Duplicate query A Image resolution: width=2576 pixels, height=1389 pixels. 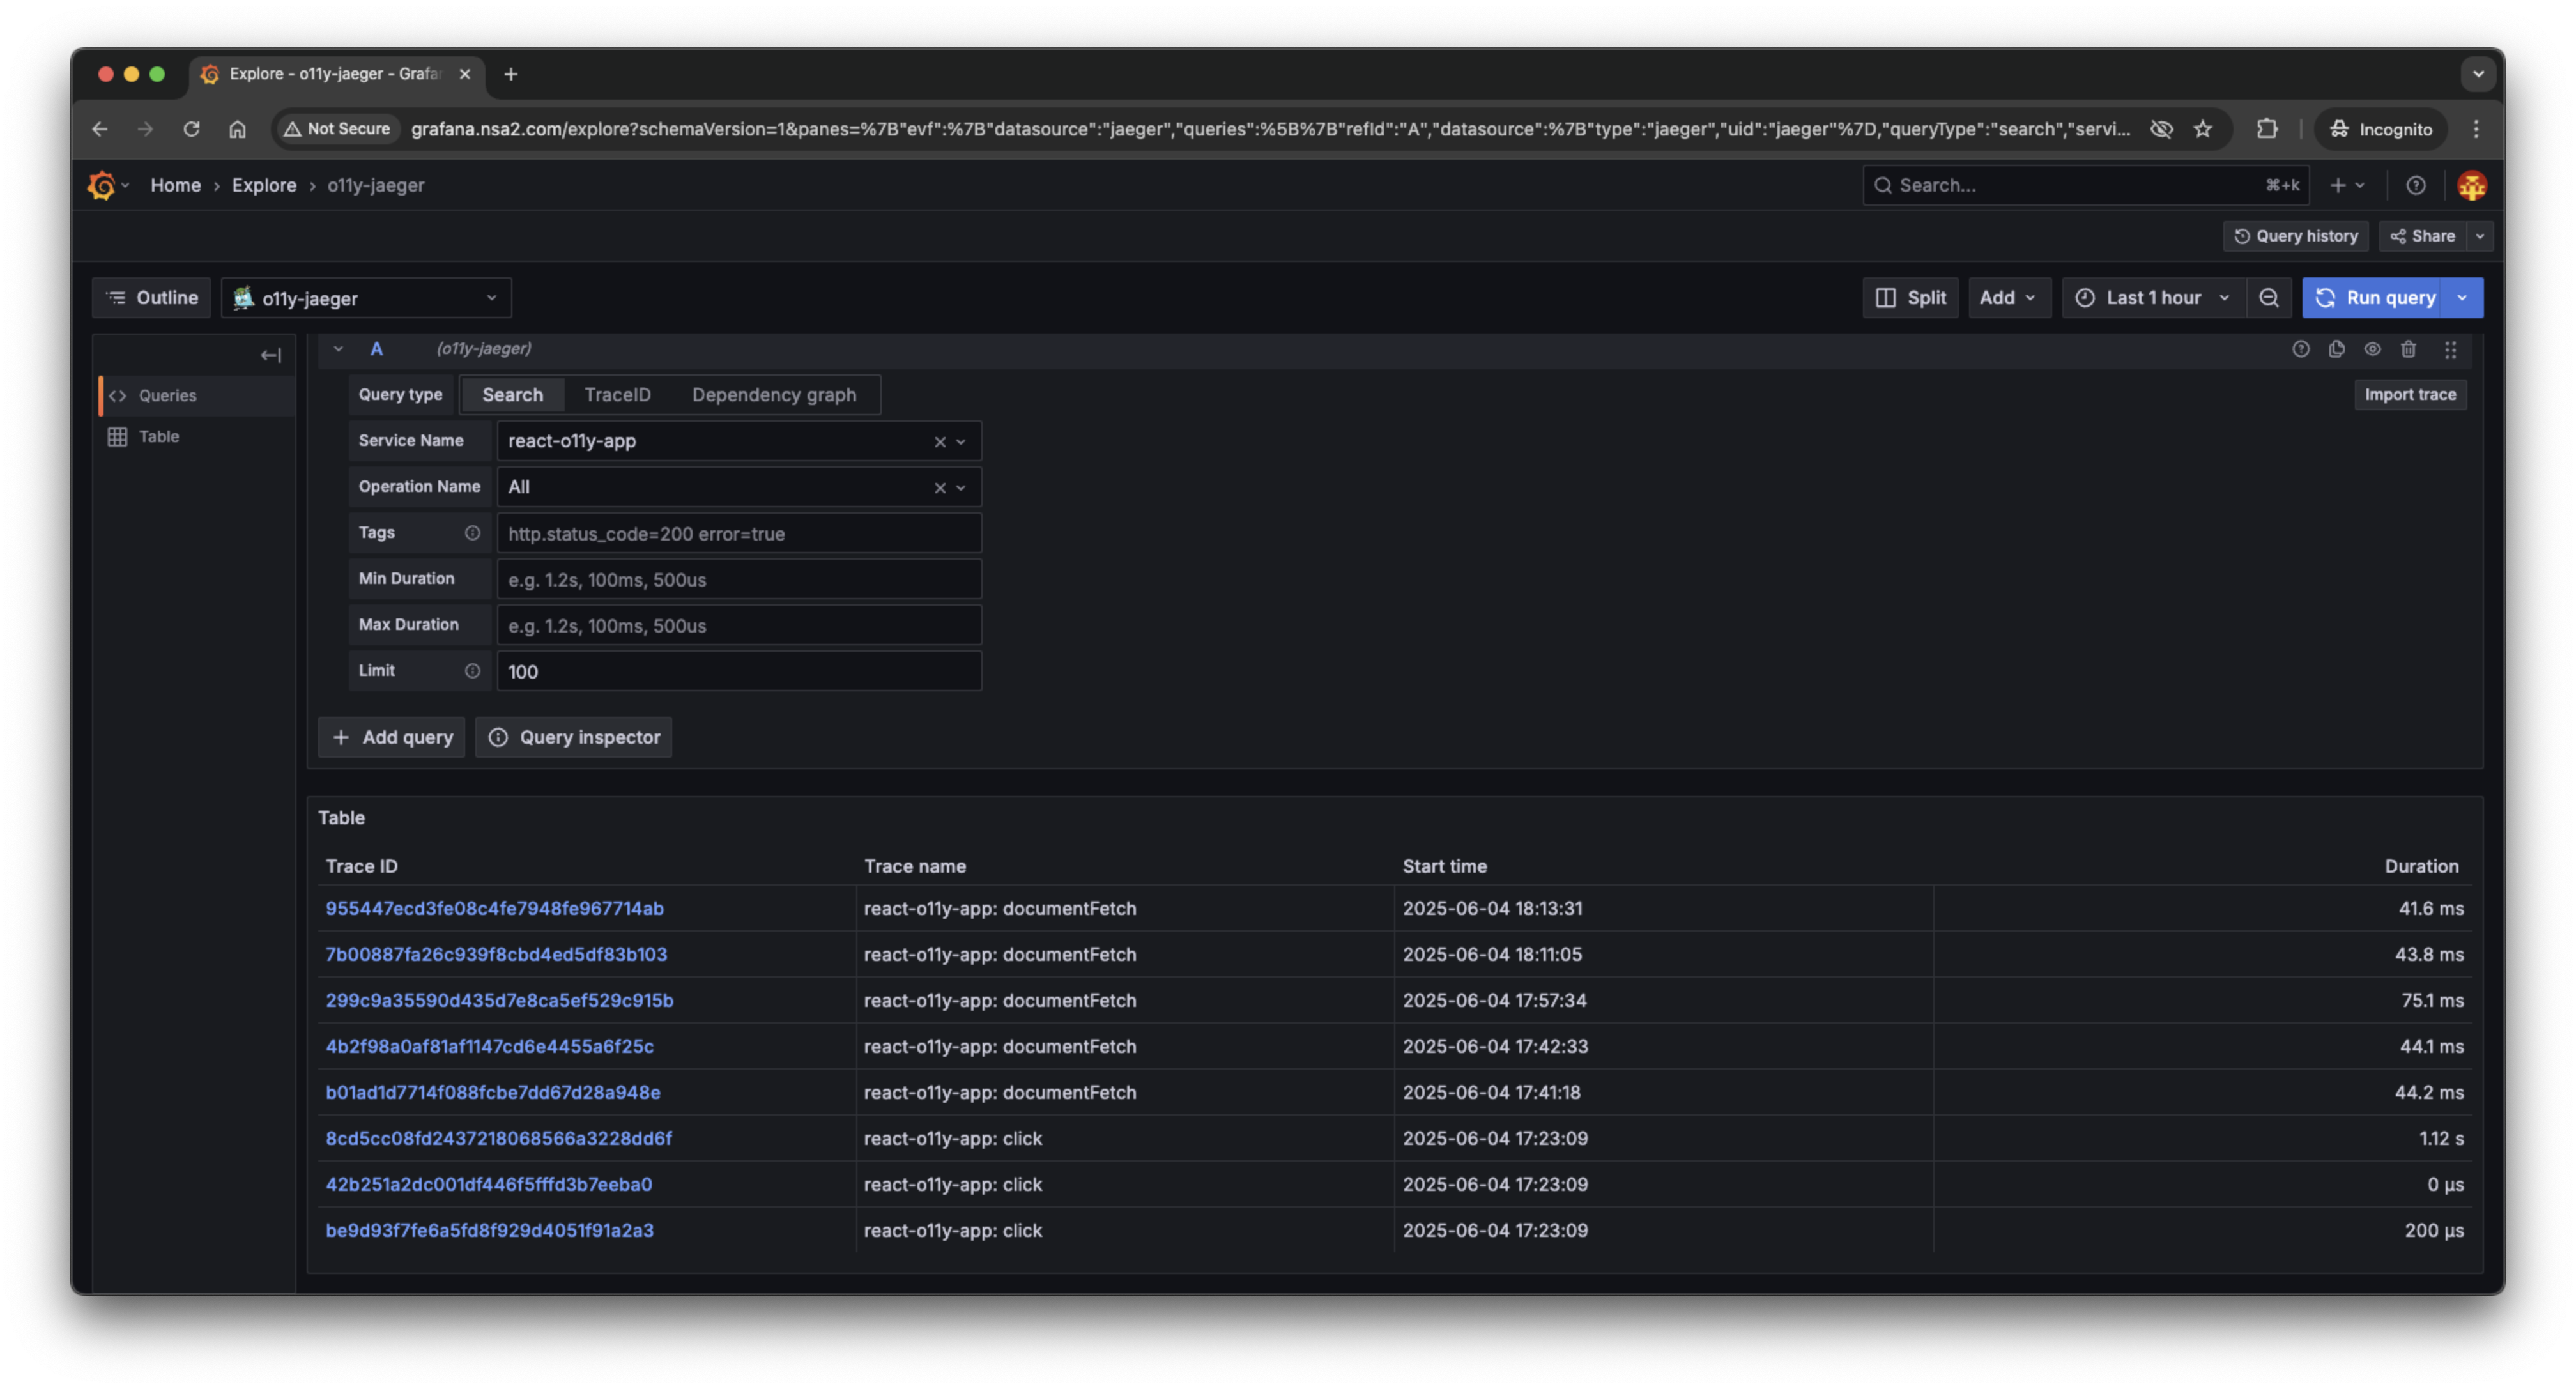click(2337, 349)
